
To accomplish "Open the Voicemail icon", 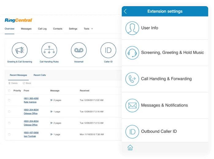I will coord(79,50).
